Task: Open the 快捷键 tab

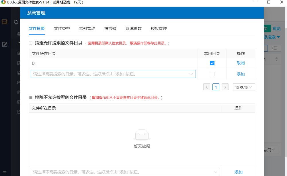Action: (x=110, y=28)
